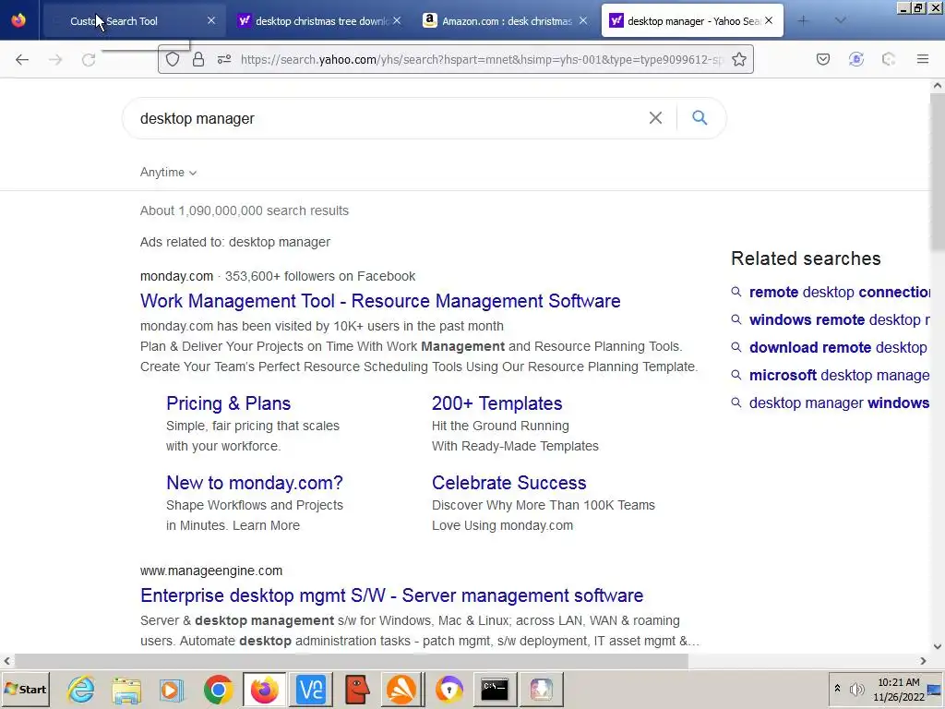Launch Windows Media Player from taskbar
The height and width of the screenshot is (709, 945).
tap(171, 689)
